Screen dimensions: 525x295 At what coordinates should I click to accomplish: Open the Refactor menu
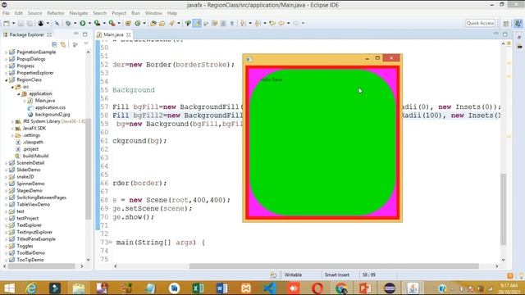[x=56, y=13]
